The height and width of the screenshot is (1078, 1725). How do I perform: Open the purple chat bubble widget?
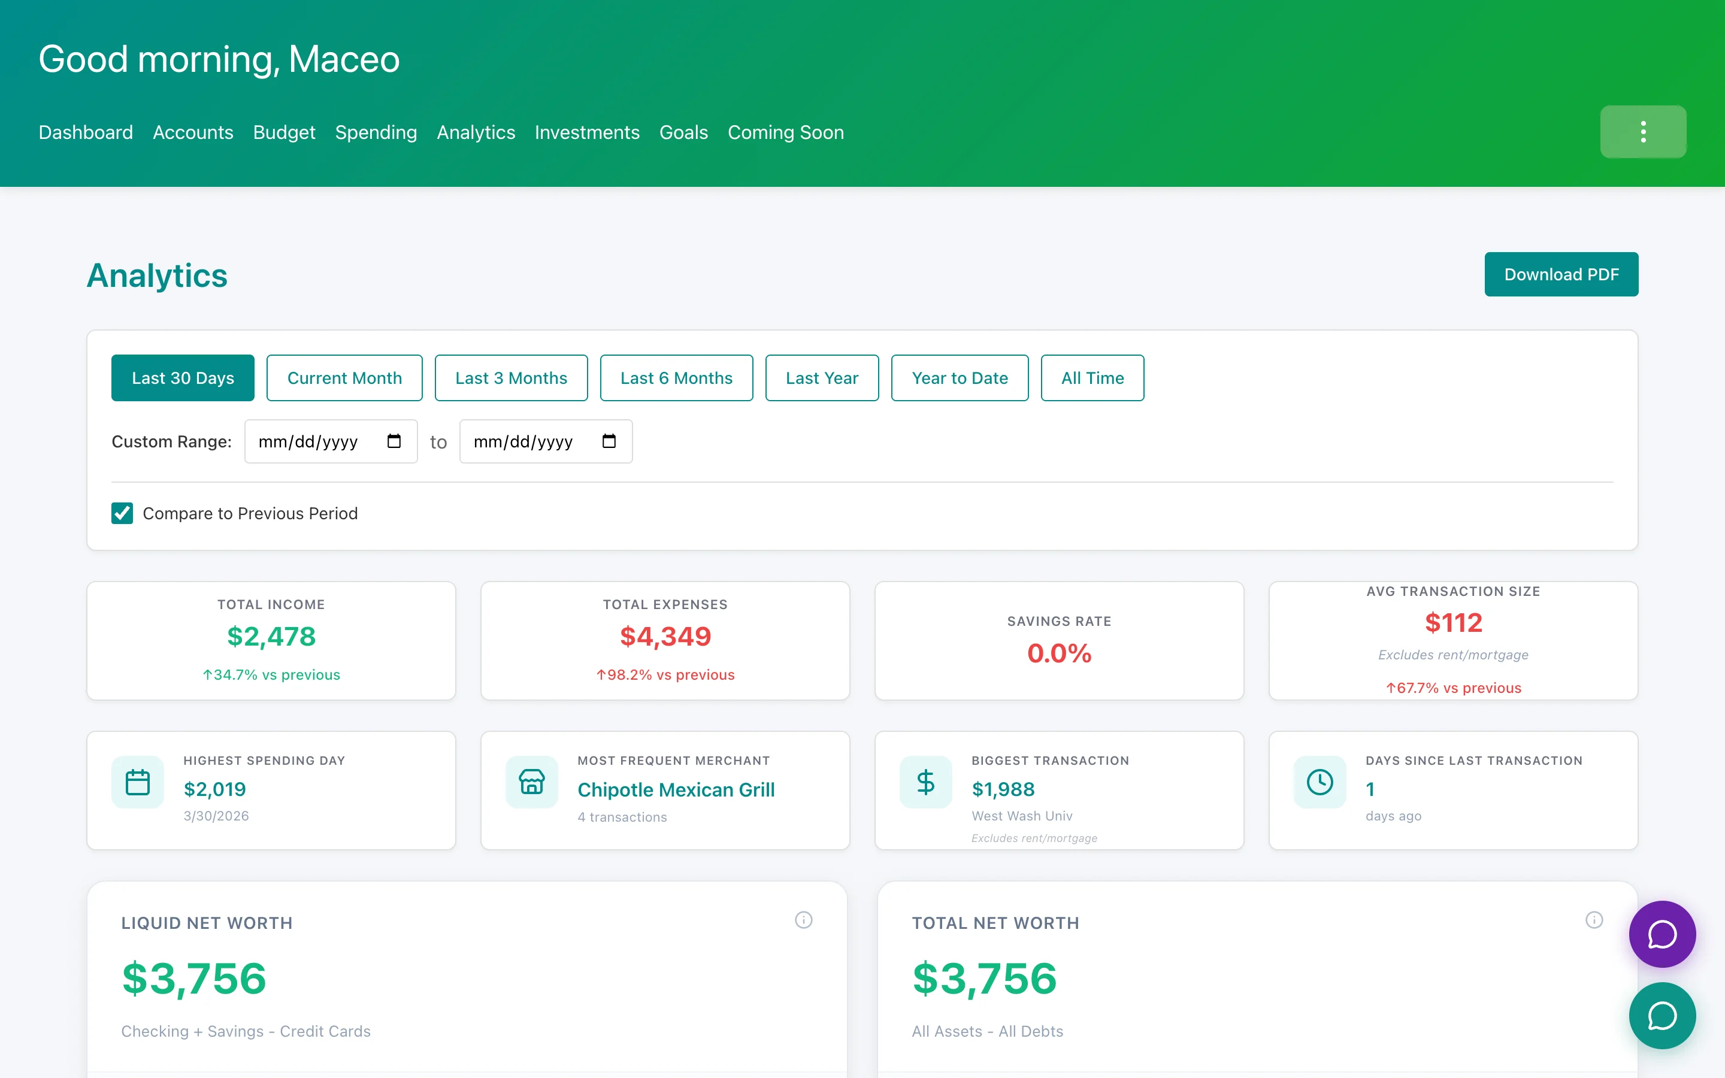tap(1662, 935)
